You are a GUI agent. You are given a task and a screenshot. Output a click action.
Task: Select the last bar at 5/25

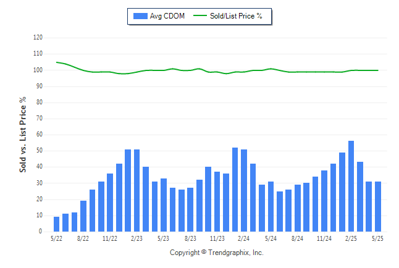tap(378, 206)
